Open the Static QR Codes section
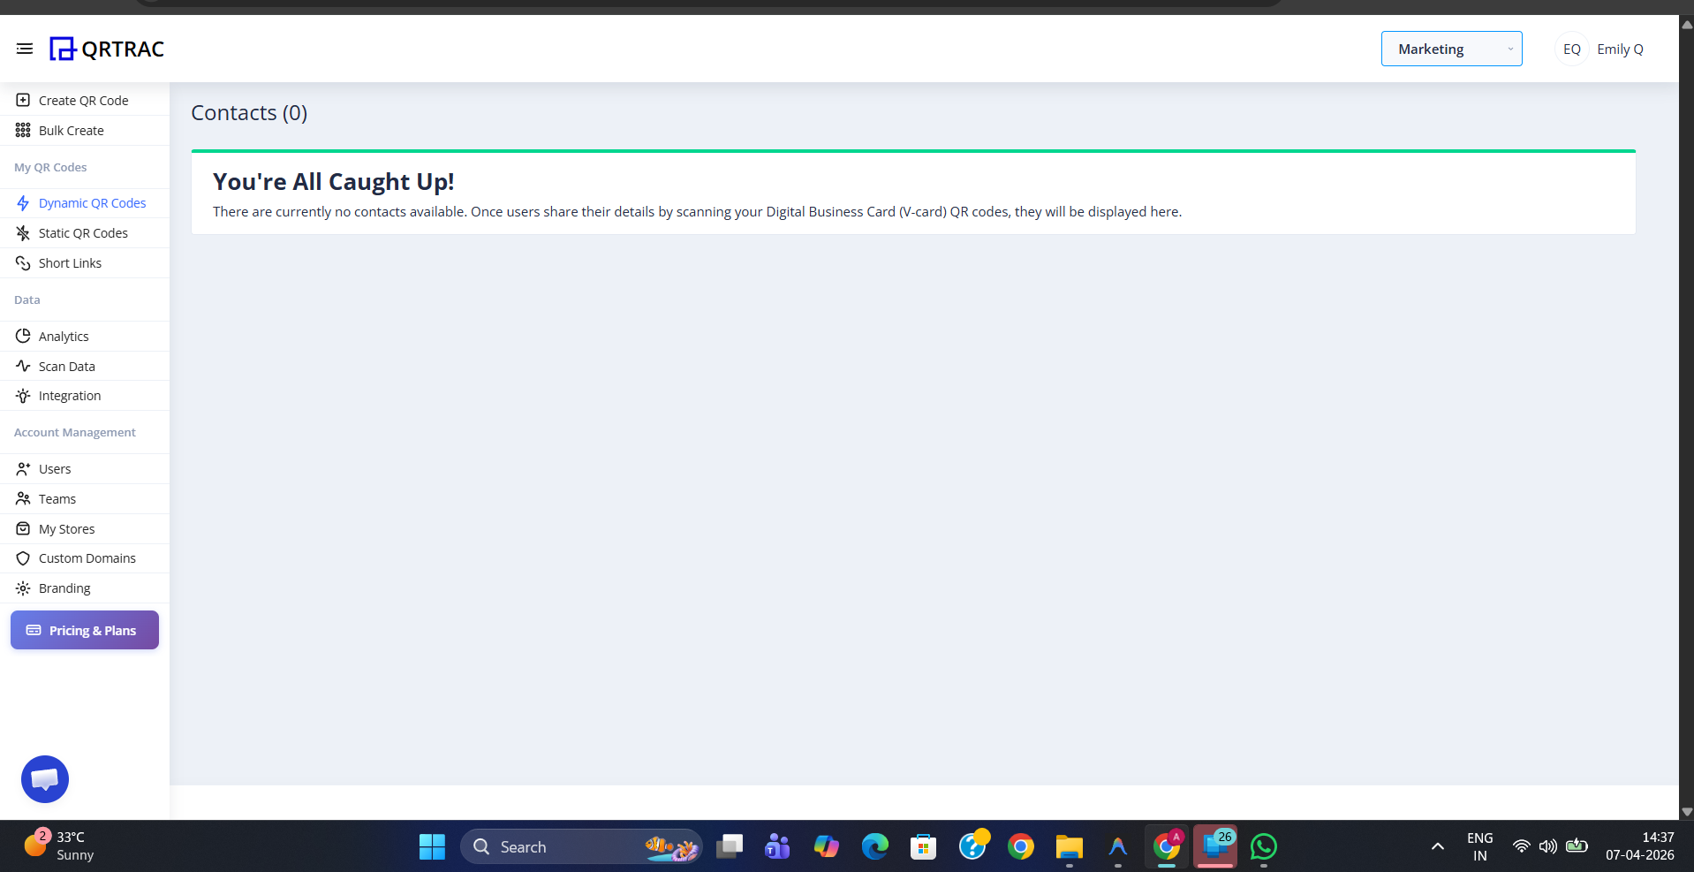This screenshot has height=872, width=1694. [x=82, y=232]
